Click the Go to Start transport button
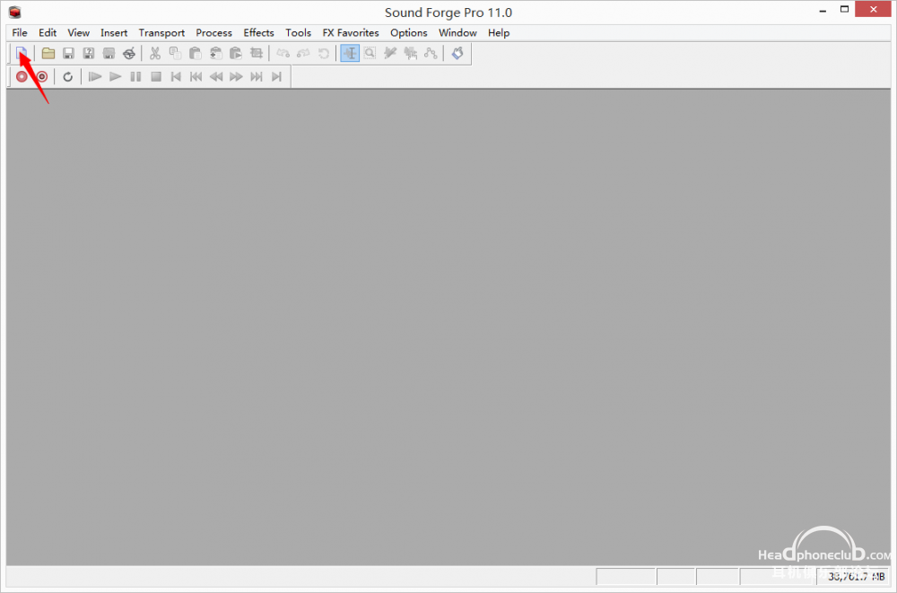Viewport: 897px width, 593px height. (x=176, y=76)
